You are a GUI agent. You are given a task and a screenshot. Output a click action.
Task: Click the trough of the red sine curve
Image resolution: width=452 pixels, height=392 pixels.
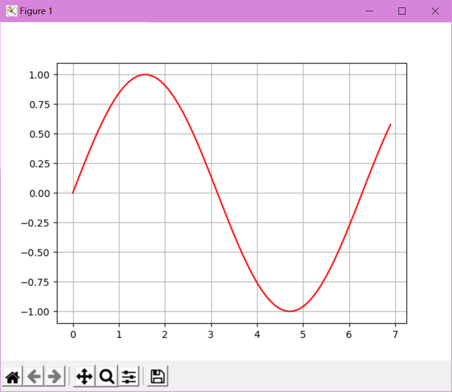(x=290, y=311)
